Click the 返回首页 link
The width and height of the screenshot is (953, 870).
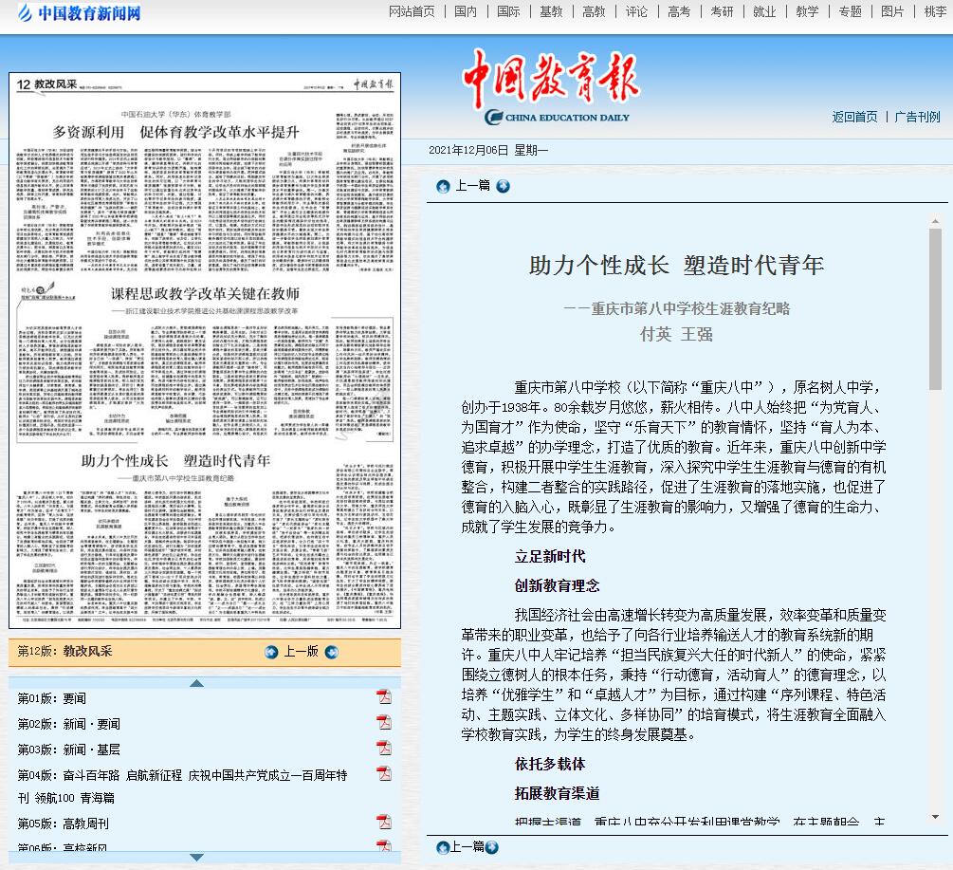click(x=854, y=117)
